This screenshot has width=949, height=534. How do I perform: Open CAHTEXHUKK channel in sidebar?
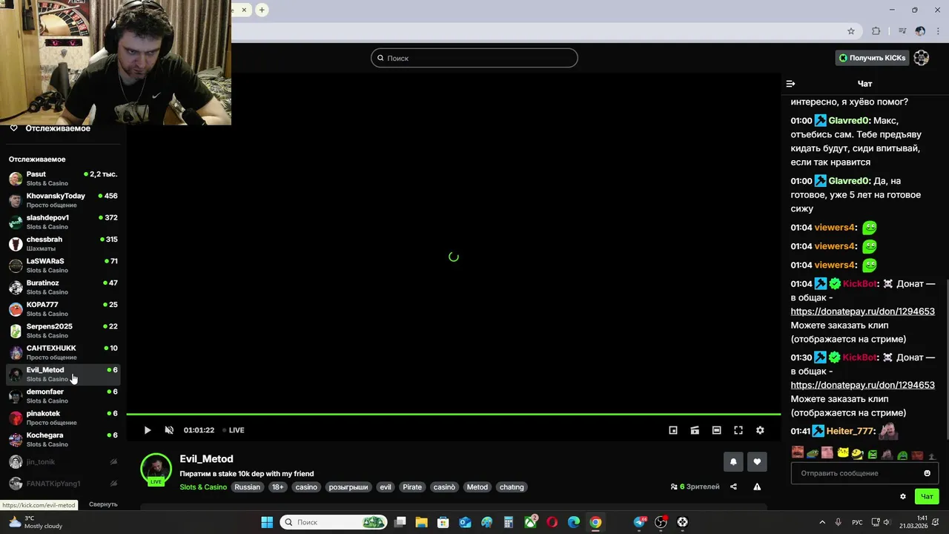coord(63,352)
